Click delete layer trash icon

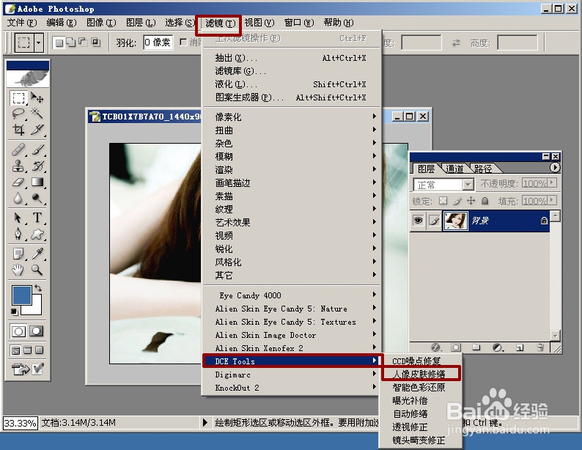540,347
